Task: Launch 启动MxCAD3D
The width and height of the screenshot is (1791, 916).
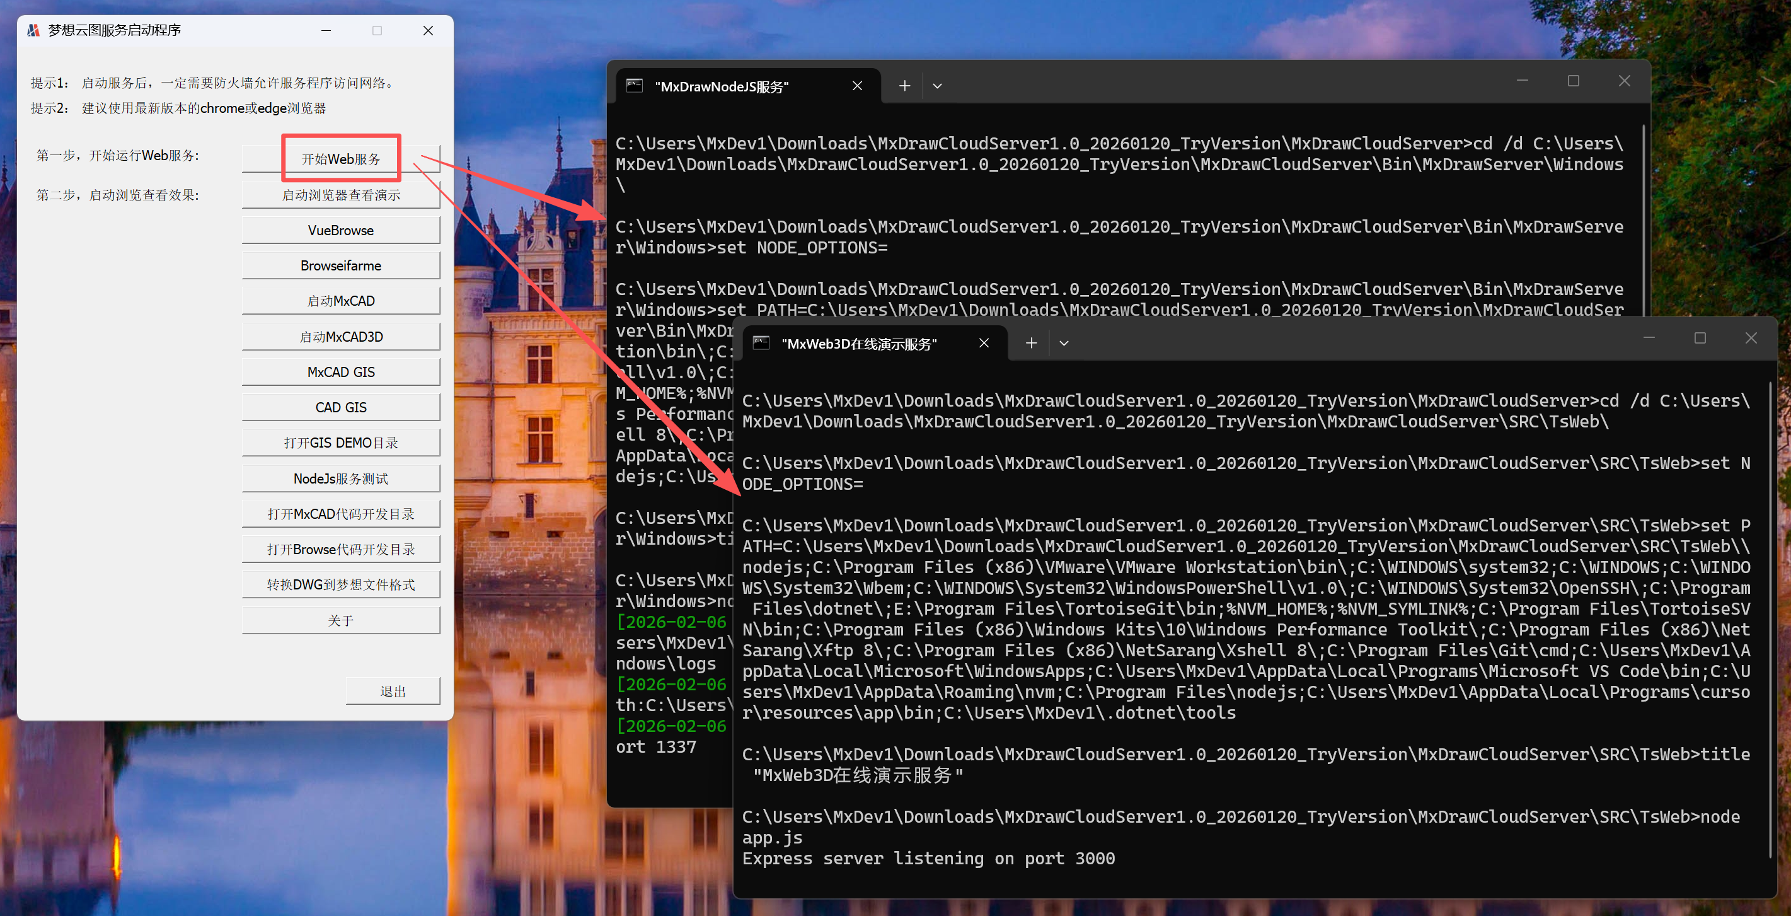Action: (341, 337)
